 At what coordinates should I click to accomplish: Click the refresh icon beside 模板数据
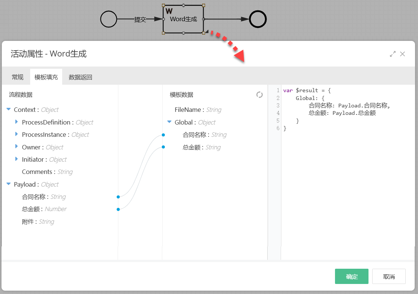coord(259,95)
